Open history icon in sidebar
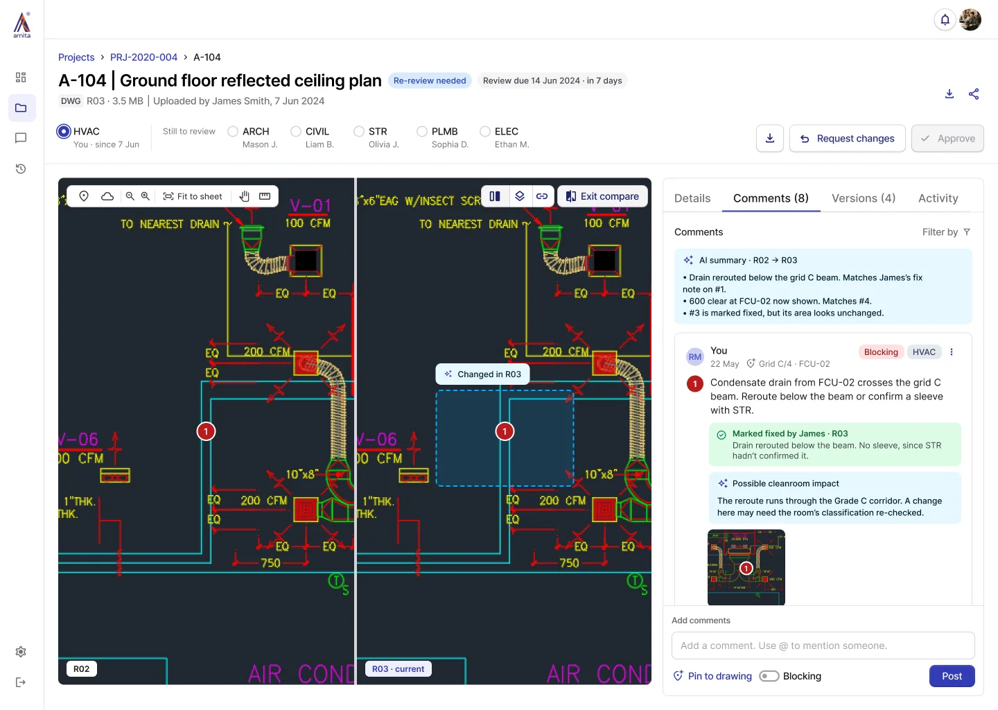The height and width of the screenshot is (710, 998). [x=21, y=168]
